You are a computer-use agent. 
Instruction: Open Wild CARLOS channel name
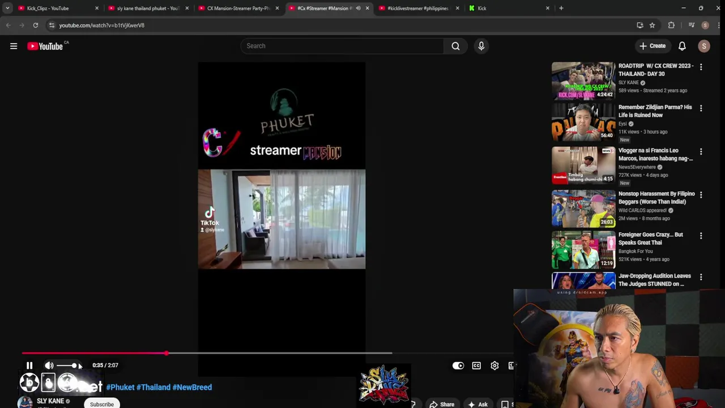point(642,210)
